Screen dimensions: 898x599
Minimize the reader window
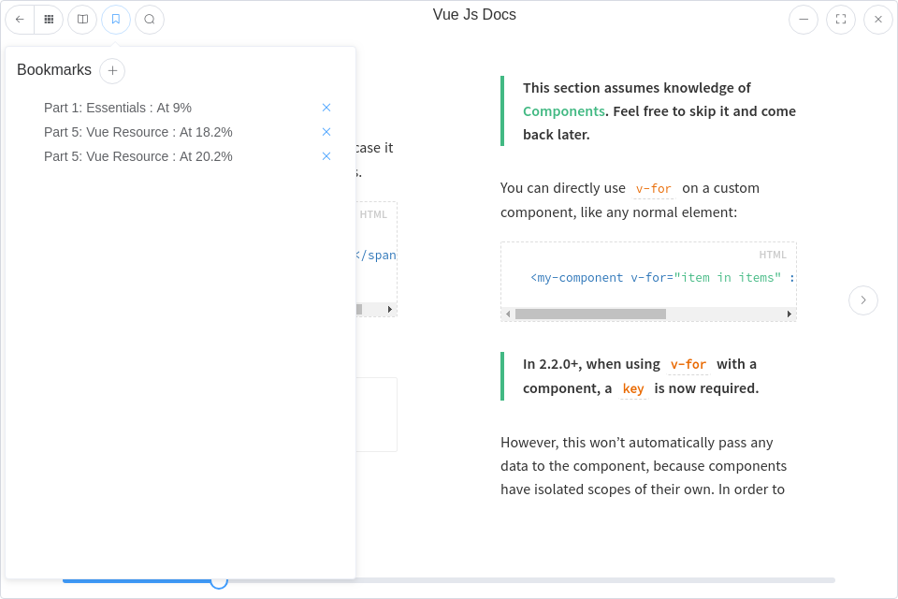[x=804, y=19]
